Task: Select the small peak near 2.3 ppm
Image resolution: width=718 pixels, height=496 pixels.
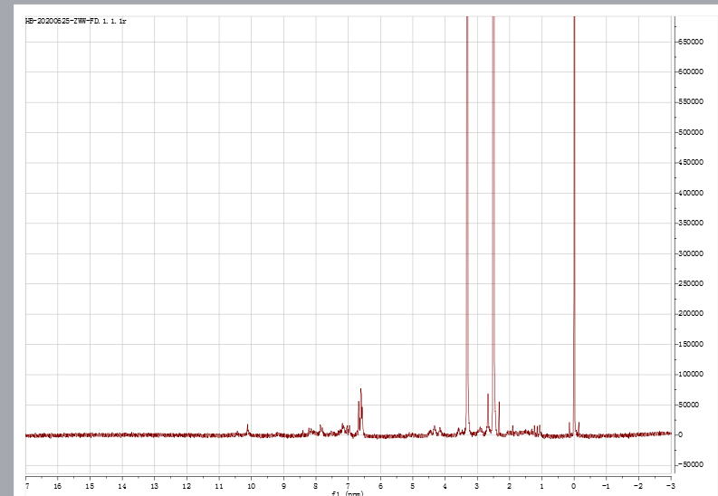Action: pos(499,416)
